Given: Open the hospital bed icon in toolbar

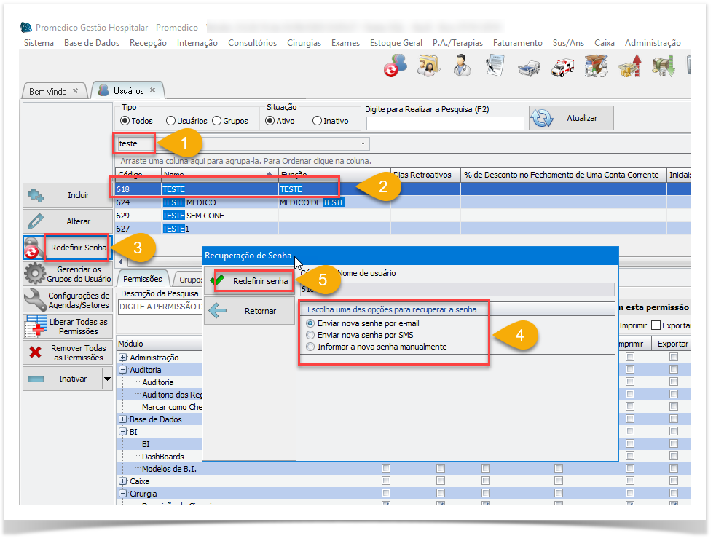Looking at the screenshot, I should pyautogui.click(x=529, y=68).
